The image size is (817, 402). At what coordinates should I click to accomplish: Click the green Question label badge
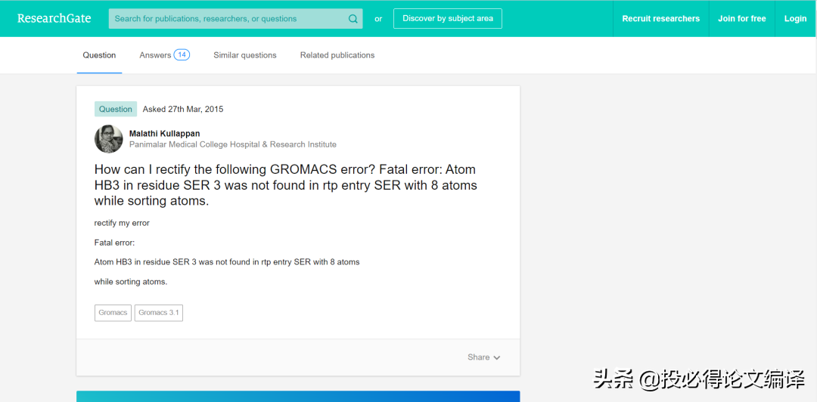point(115,109)
